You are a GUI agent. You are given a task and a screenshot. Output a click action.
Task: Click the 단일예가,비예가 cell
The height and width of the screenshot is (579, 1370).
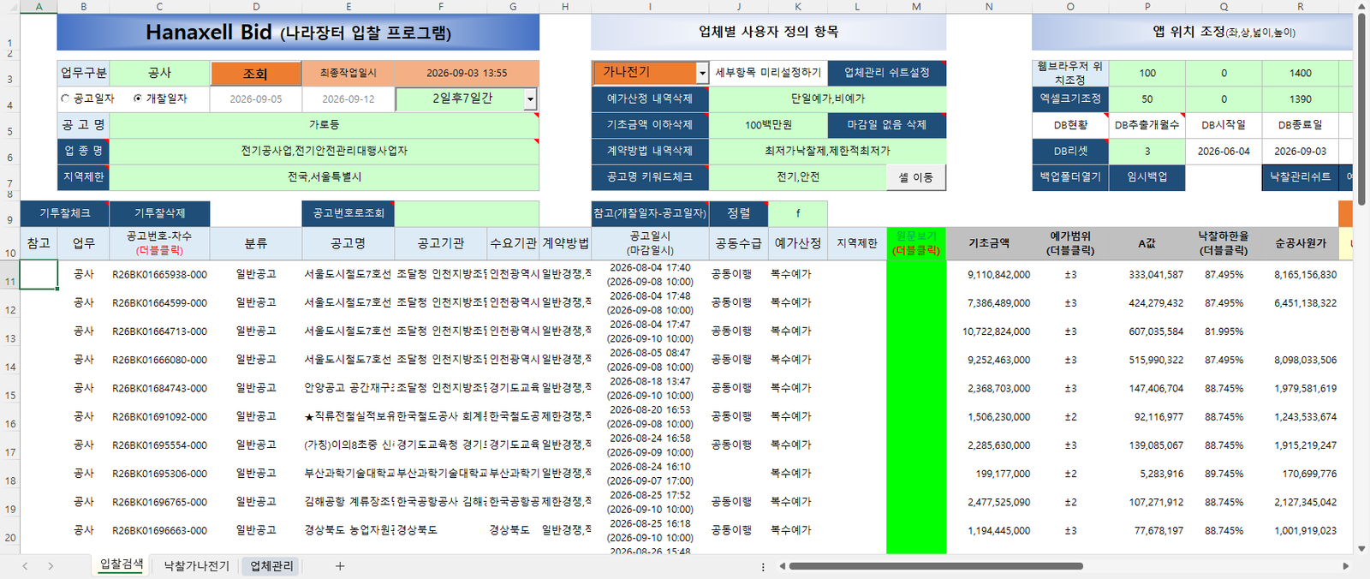tap(828, 98)
